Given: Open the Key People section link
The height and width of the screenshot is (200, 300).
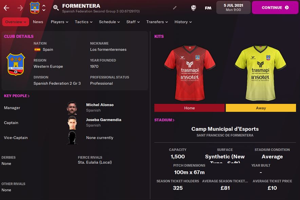Looking at the screenshot, I should coord(17,96).
